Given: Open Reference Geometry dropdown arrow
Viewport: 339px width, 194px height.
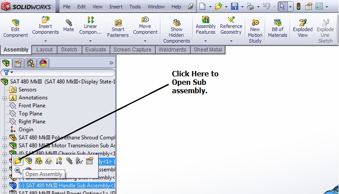Looking at the screenshot, I should (231, 41).
